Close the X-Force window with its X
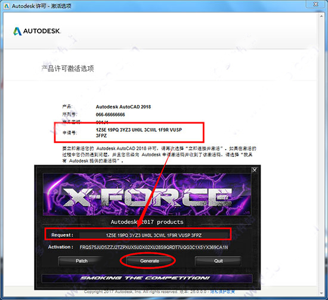Image resolution: width=328 pixels, height=300 pixels. pyautogui.click(x=255, y=170)
